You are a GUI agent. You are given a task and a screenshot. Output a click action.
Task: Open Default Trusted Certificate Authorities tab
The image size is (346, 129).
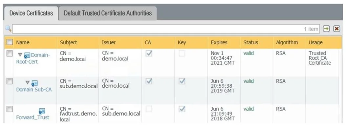pyautogui.click(x=108, y=13)
